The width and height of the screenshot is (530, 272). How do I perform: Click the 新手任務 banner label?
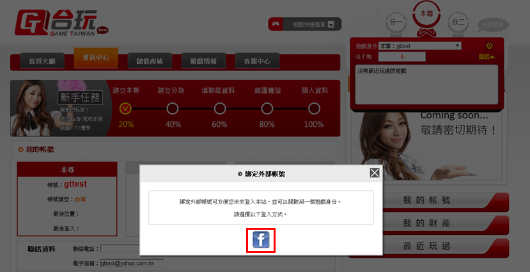80,98
